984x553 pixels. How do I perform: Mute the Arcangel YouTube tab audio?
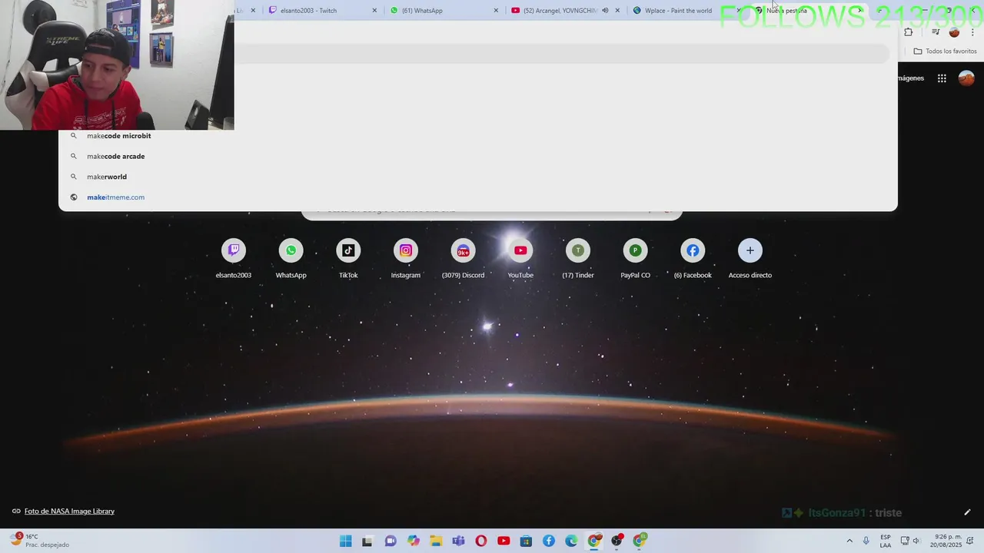pyautogui.click(x=605, y=11)
